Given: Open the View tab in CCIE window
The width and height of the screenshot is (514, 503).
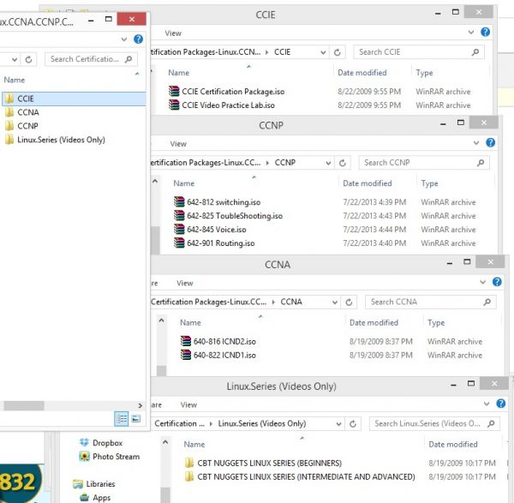Looking at the screenshot, I should click(173, 33).
